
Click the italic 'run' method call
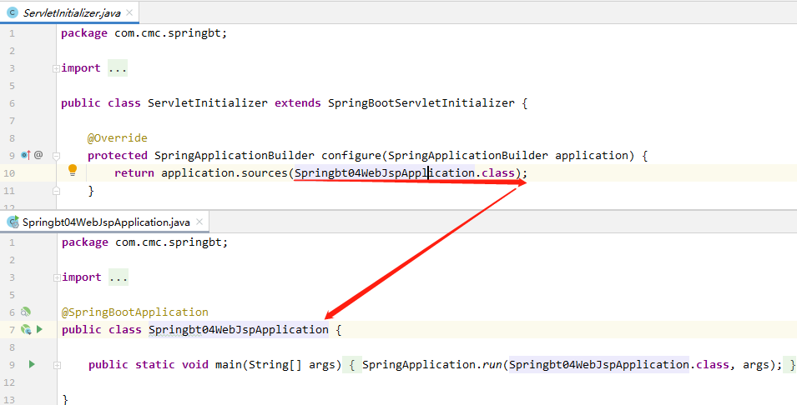(492, 364)
